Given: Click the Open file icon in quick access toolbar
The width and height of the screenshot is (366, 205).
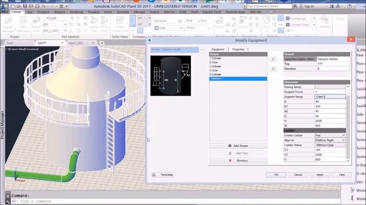Looking at the screenshot, I should pyautogui.click(x=19, y=6).
